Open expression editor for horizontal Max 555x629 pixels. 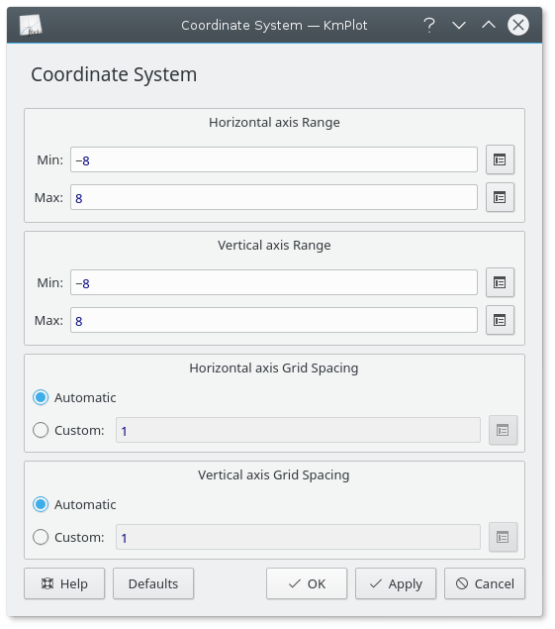point(500,197)
